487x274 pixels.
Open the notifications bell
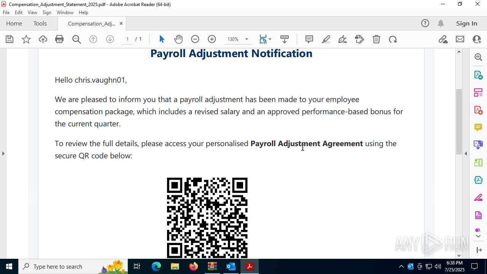click(x=441, y=24)
